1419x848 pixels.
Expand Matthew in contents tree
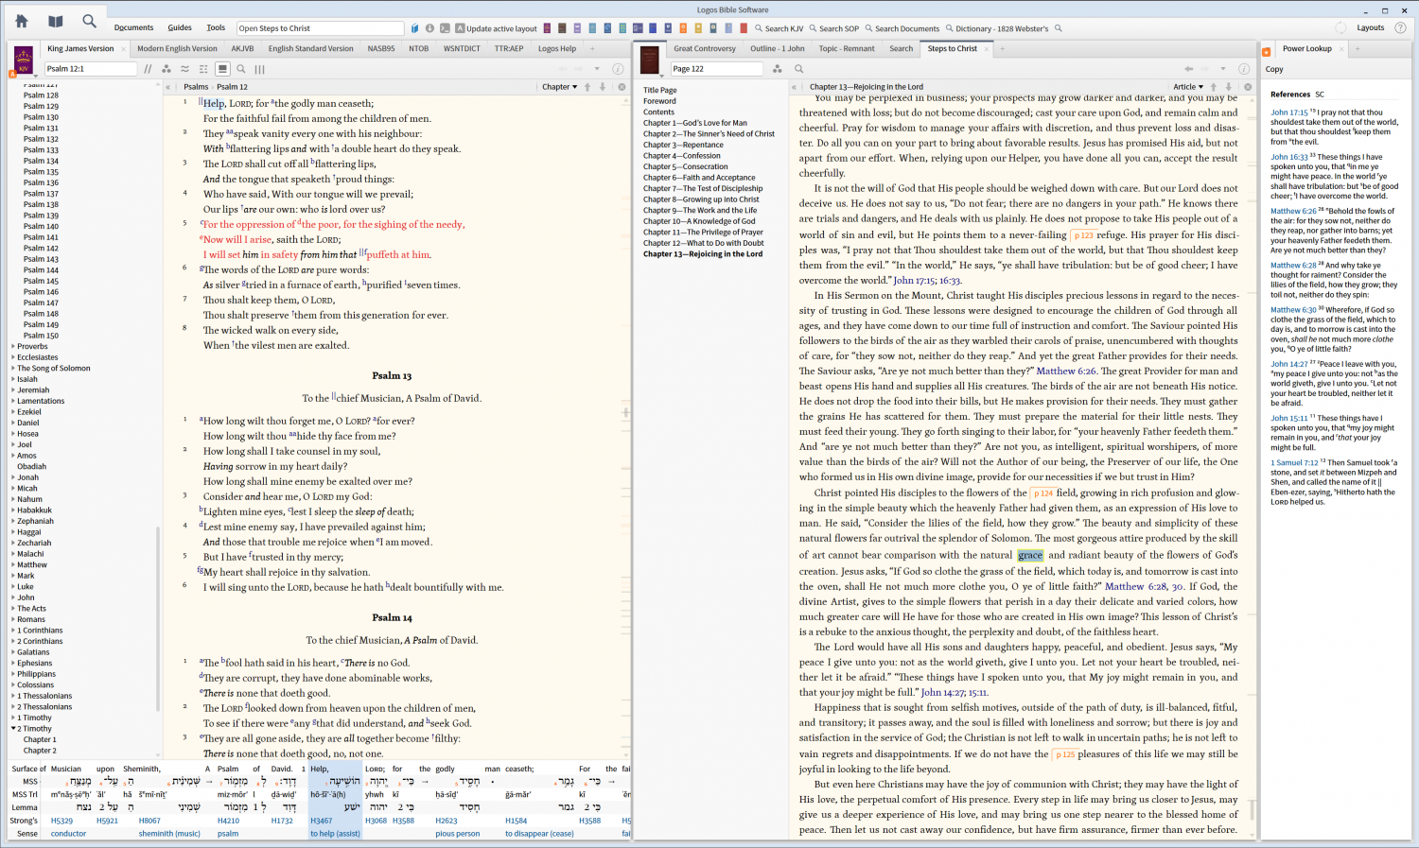(13, 564)
